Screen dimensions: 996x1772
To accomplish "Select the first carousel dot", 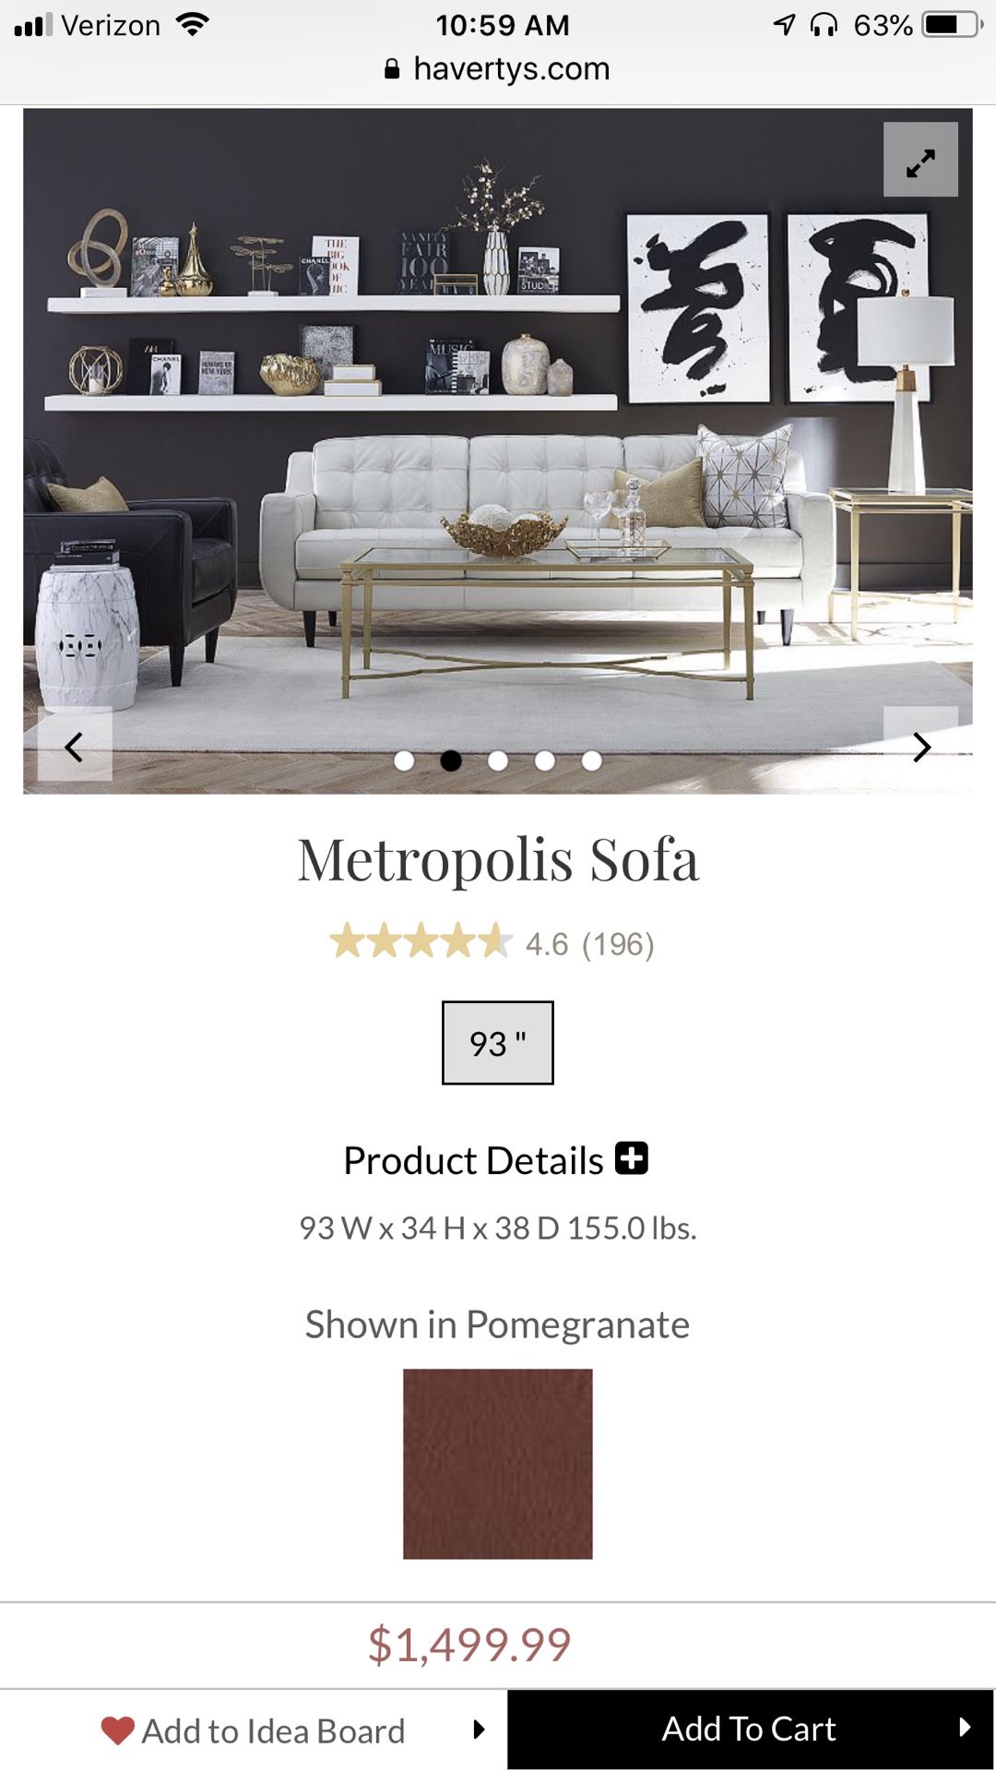I will pos(404,759).
